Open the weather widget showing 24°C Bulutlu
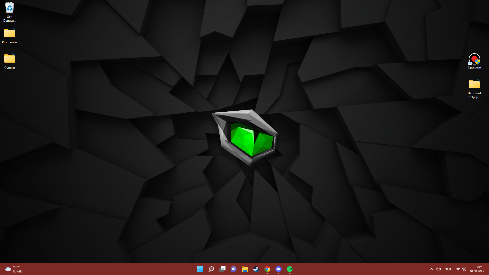489x275 pixels. [14, 269]
